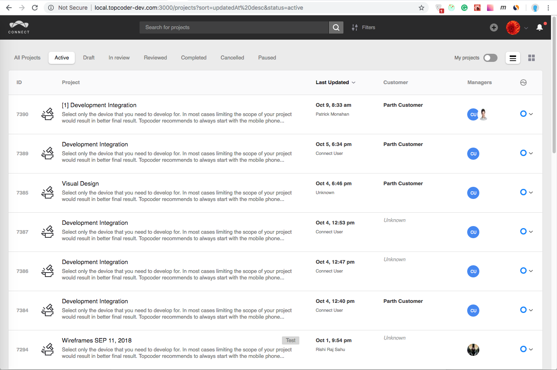The height and width of the screenshot is (370, 557).
Task: Click browser back arrow
Action: point(9,8)
